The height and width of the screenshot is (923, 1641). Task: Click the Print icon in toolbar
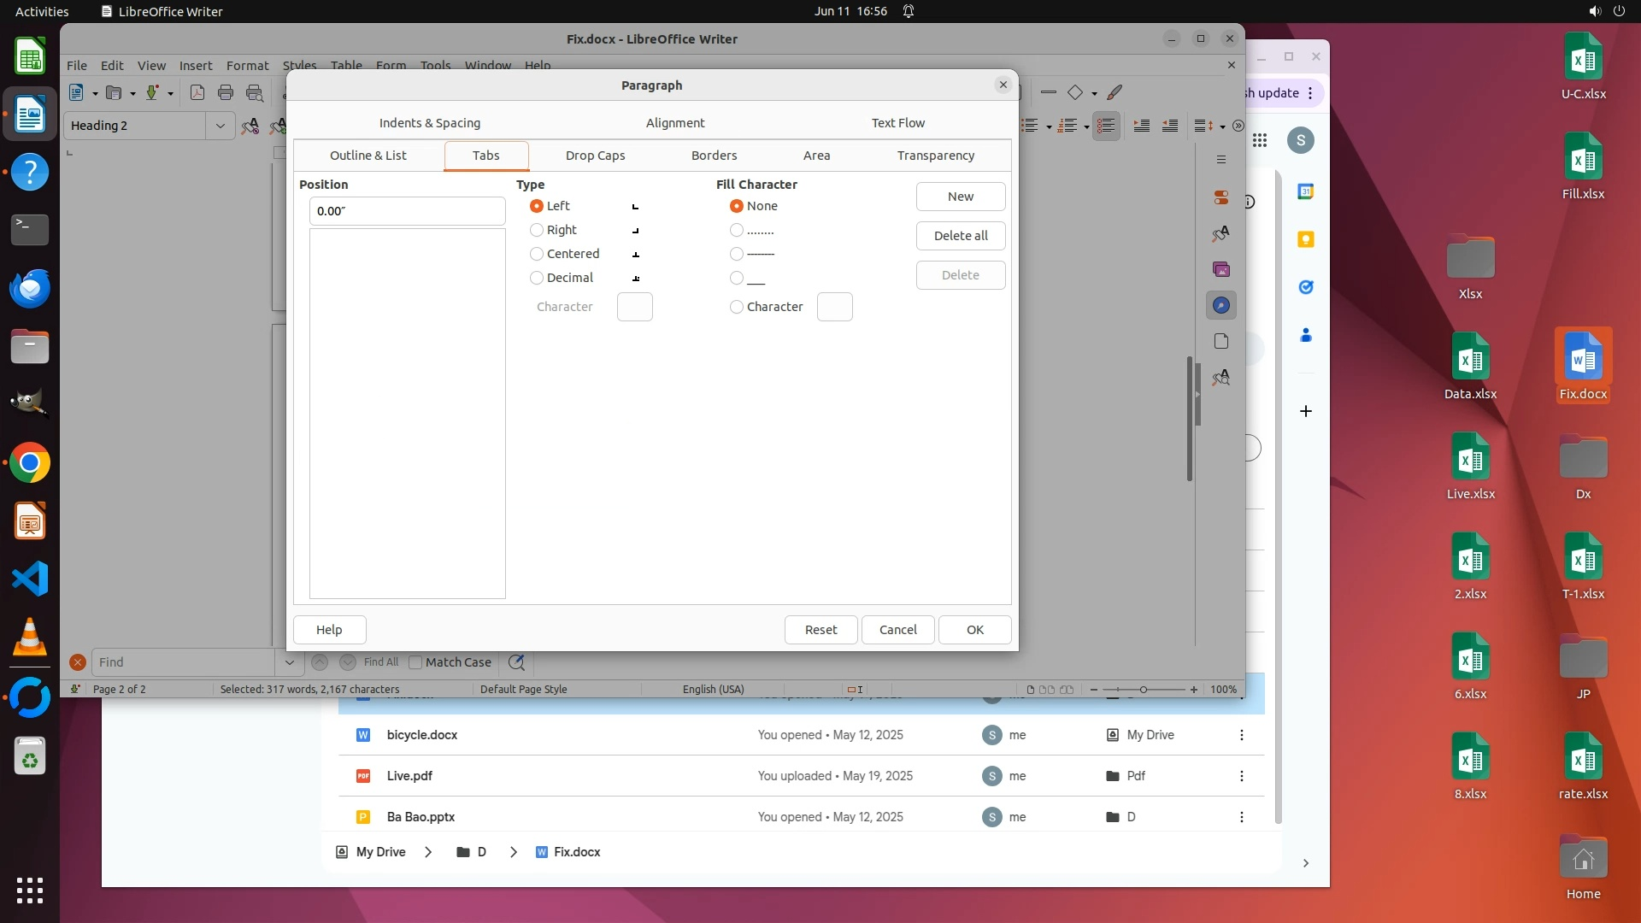pyautogui.click(x=226, y=92)
